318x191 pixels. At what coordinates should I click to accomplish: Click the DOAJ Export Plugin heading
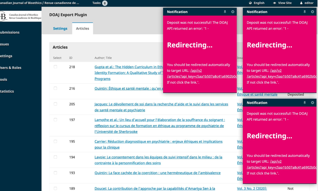click(68, 15)
